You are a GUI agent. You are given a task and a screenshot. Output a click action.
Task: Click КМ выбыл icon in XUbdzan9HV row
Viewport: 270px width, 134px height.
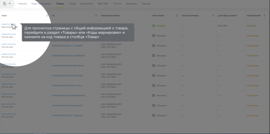point(154,56)
